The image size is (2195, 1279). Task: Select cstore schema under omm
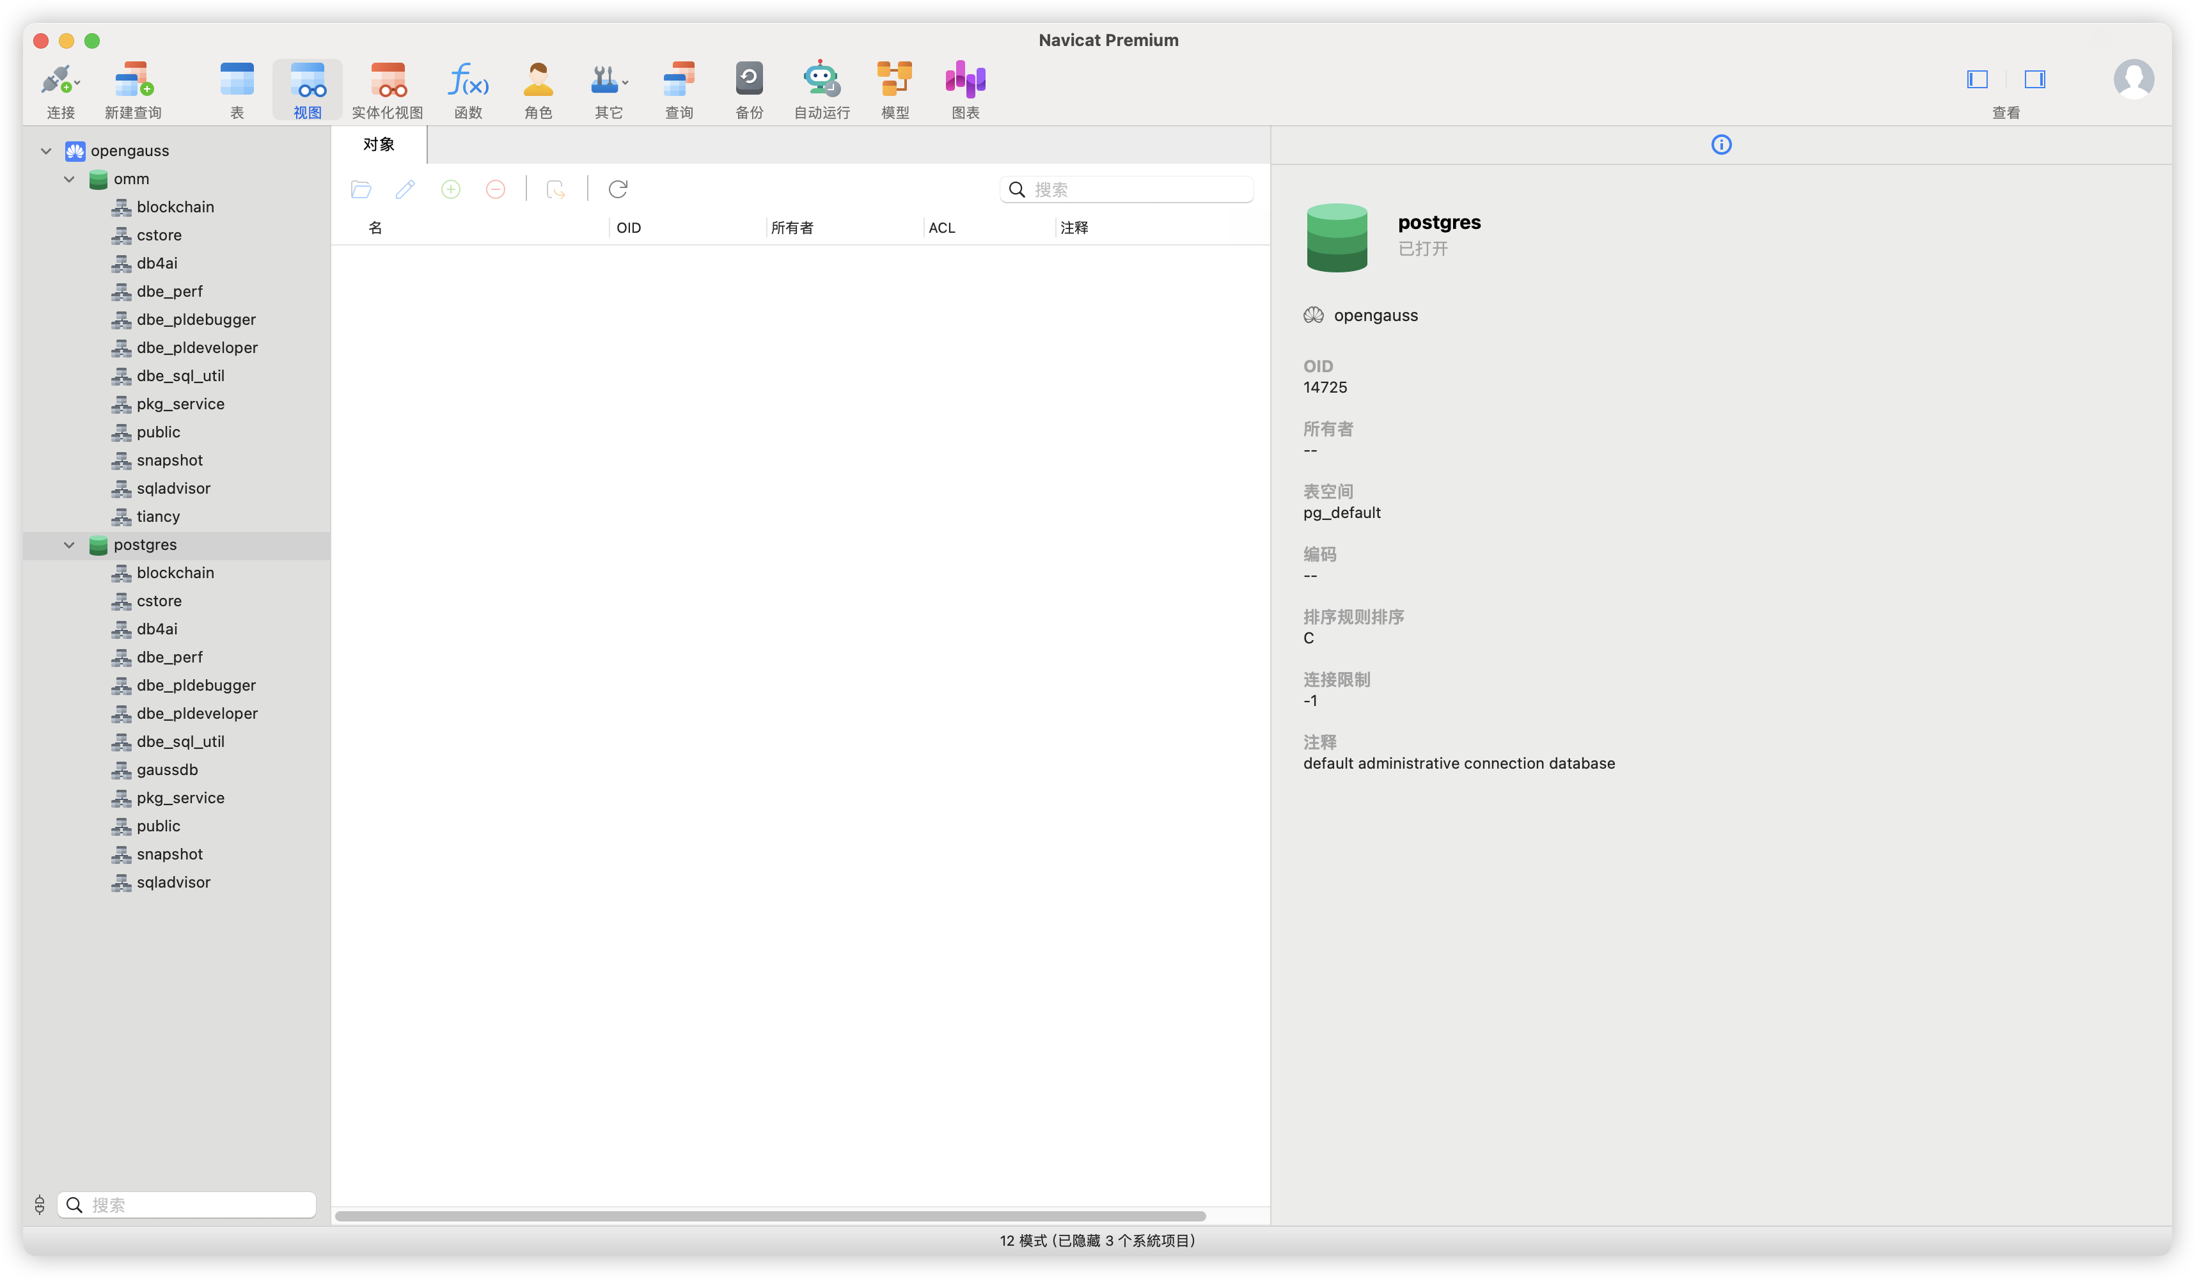click(x=159, y=235)
